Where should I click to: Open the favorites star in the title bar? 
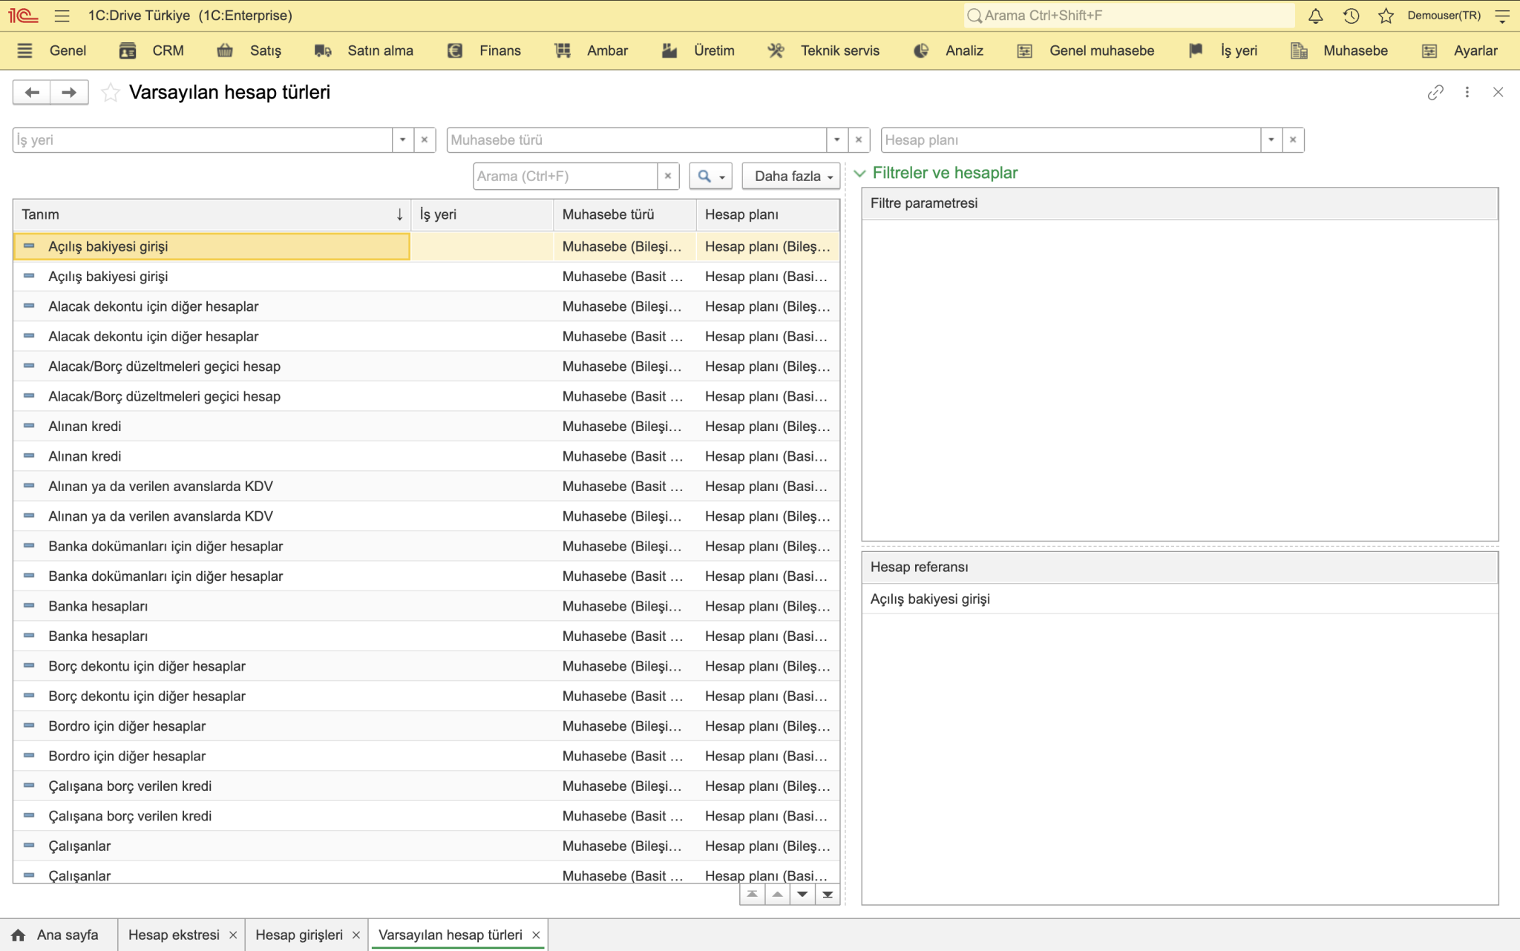(x=1386, y=16)
